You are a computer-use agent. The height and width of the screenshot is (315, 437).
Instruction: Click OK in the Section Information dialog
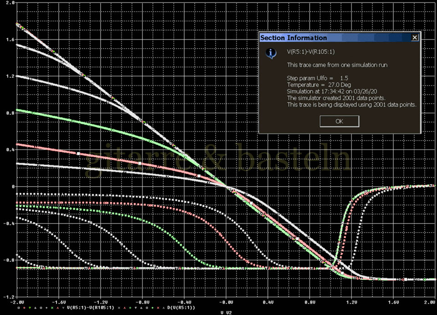pos(339,121)
